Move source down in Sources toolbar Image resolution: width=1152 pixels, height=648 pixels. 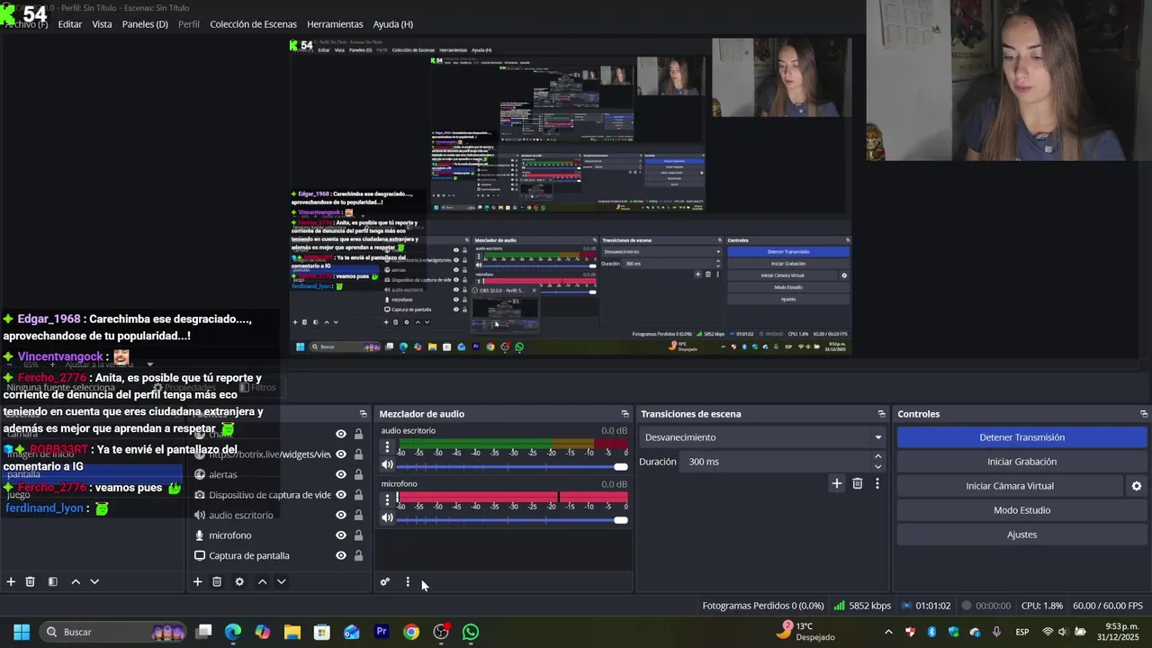pos(281,581)
